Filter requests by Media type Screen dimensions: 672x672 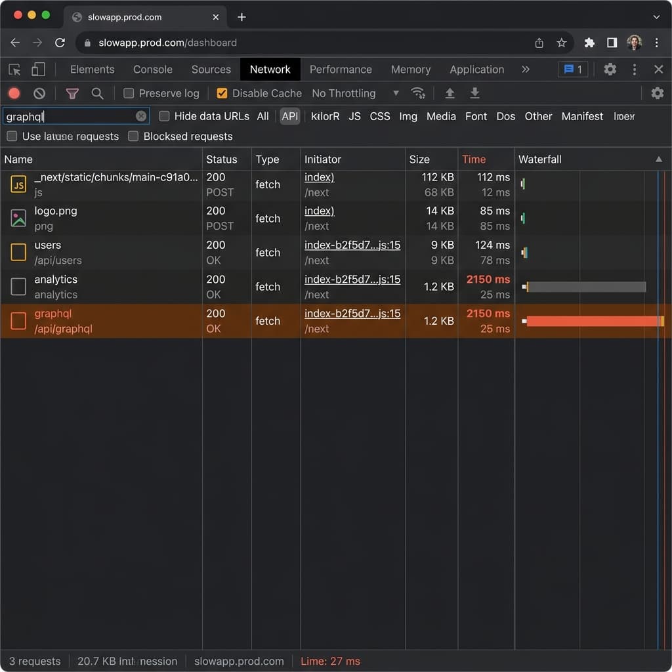[x=441, y=116]
